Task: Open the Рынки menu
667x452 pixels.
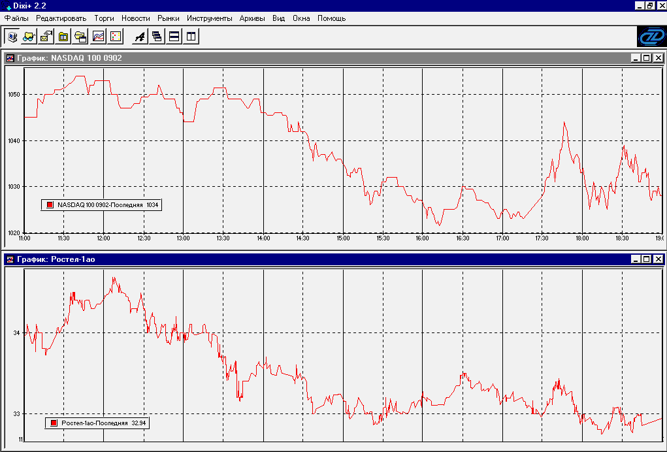Action: pos(169,18)
